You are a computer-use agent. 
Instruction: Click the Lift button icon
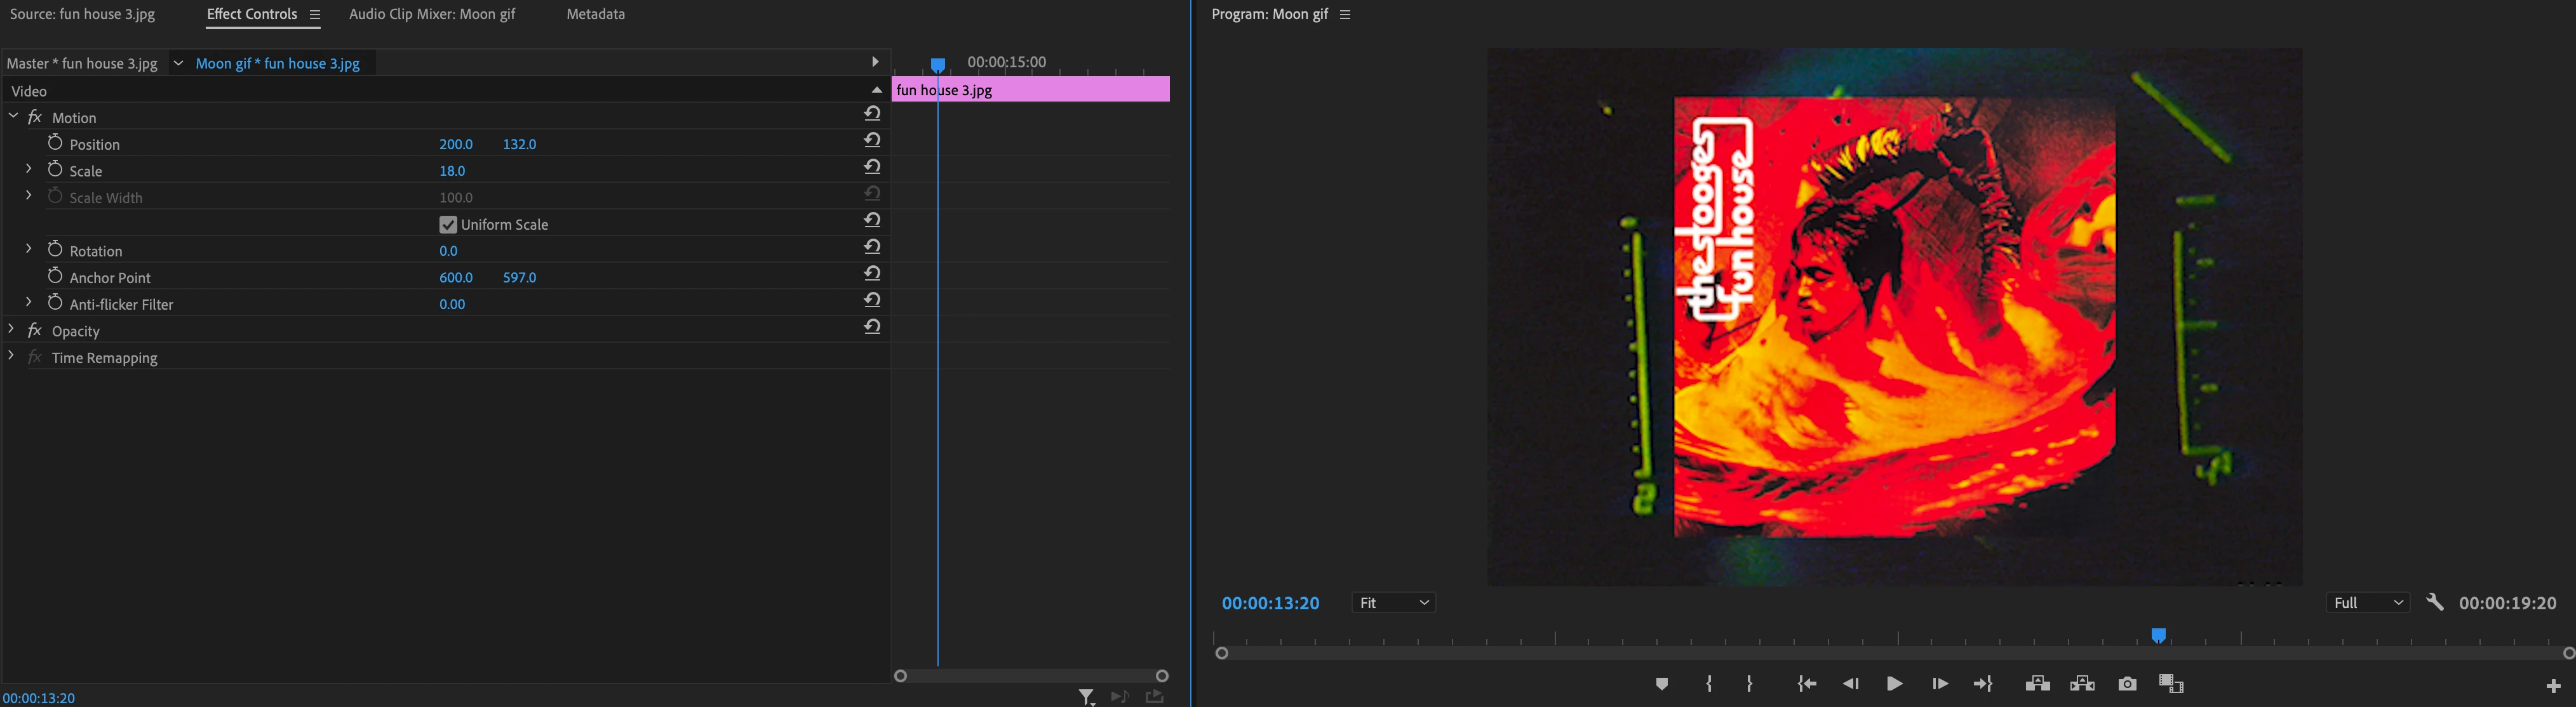(2037, 684)
